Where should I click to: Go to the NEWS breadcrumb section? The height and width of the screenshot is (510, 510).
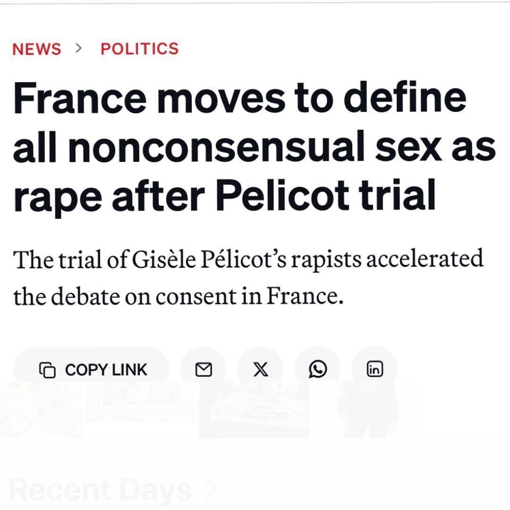pyautogui.click(x=37, y=49)
